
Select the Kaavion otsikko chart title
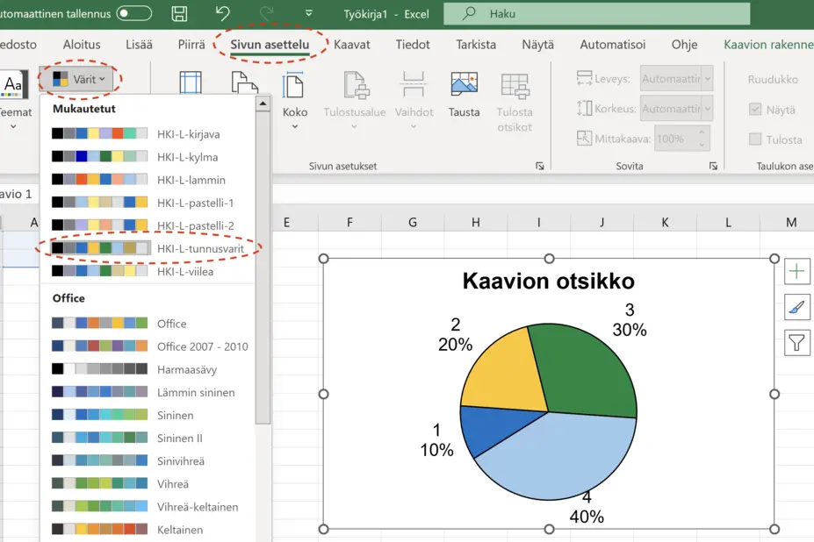[x=548, y=282]
